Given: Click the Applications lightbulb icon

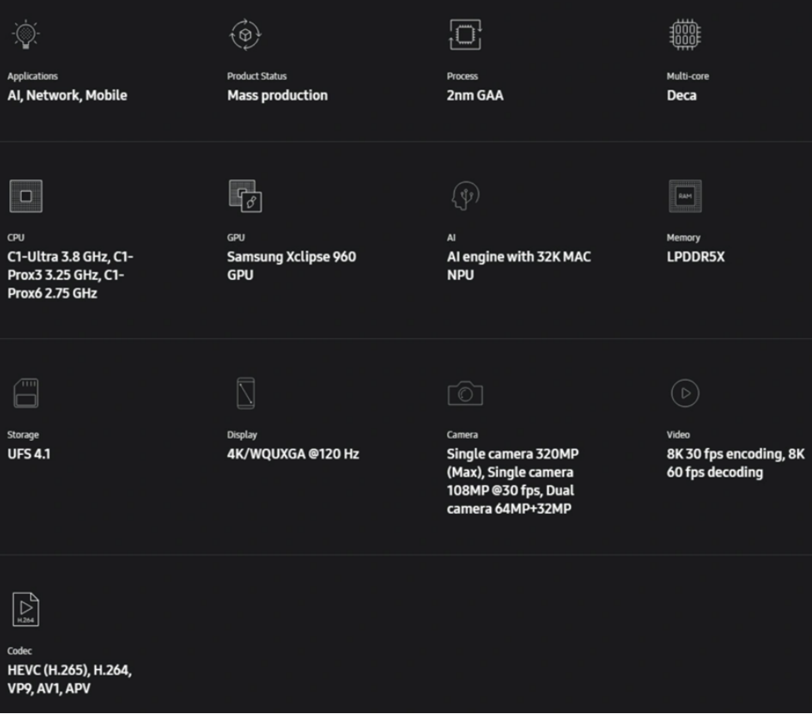Looking at the screenshot, I should [26, 34].
